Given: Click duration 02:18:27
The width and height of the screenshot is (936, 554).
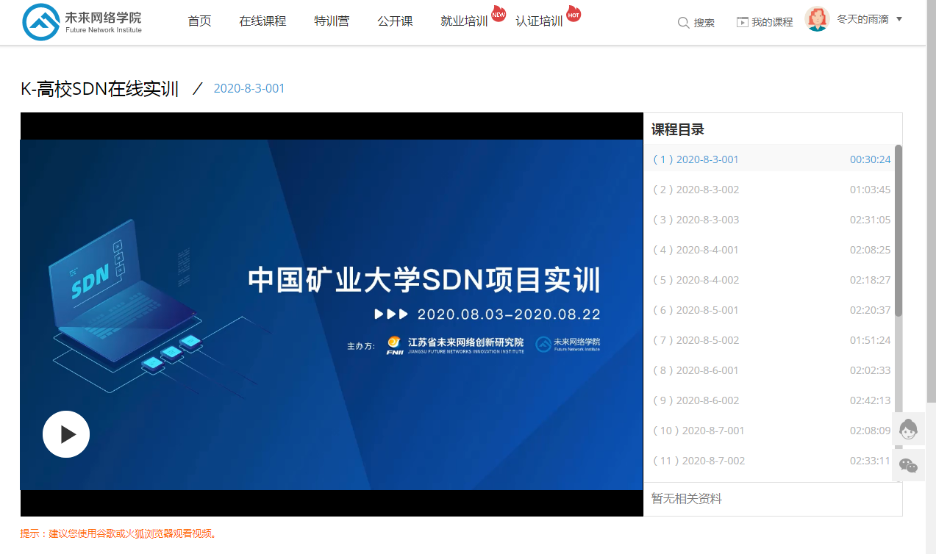Looking at the screenshot, I should (x=870, y=280).
